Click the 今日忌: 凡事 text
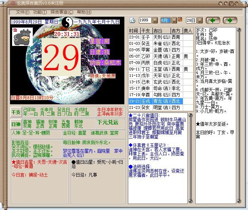248x210 pixels. tap(84, 175)
